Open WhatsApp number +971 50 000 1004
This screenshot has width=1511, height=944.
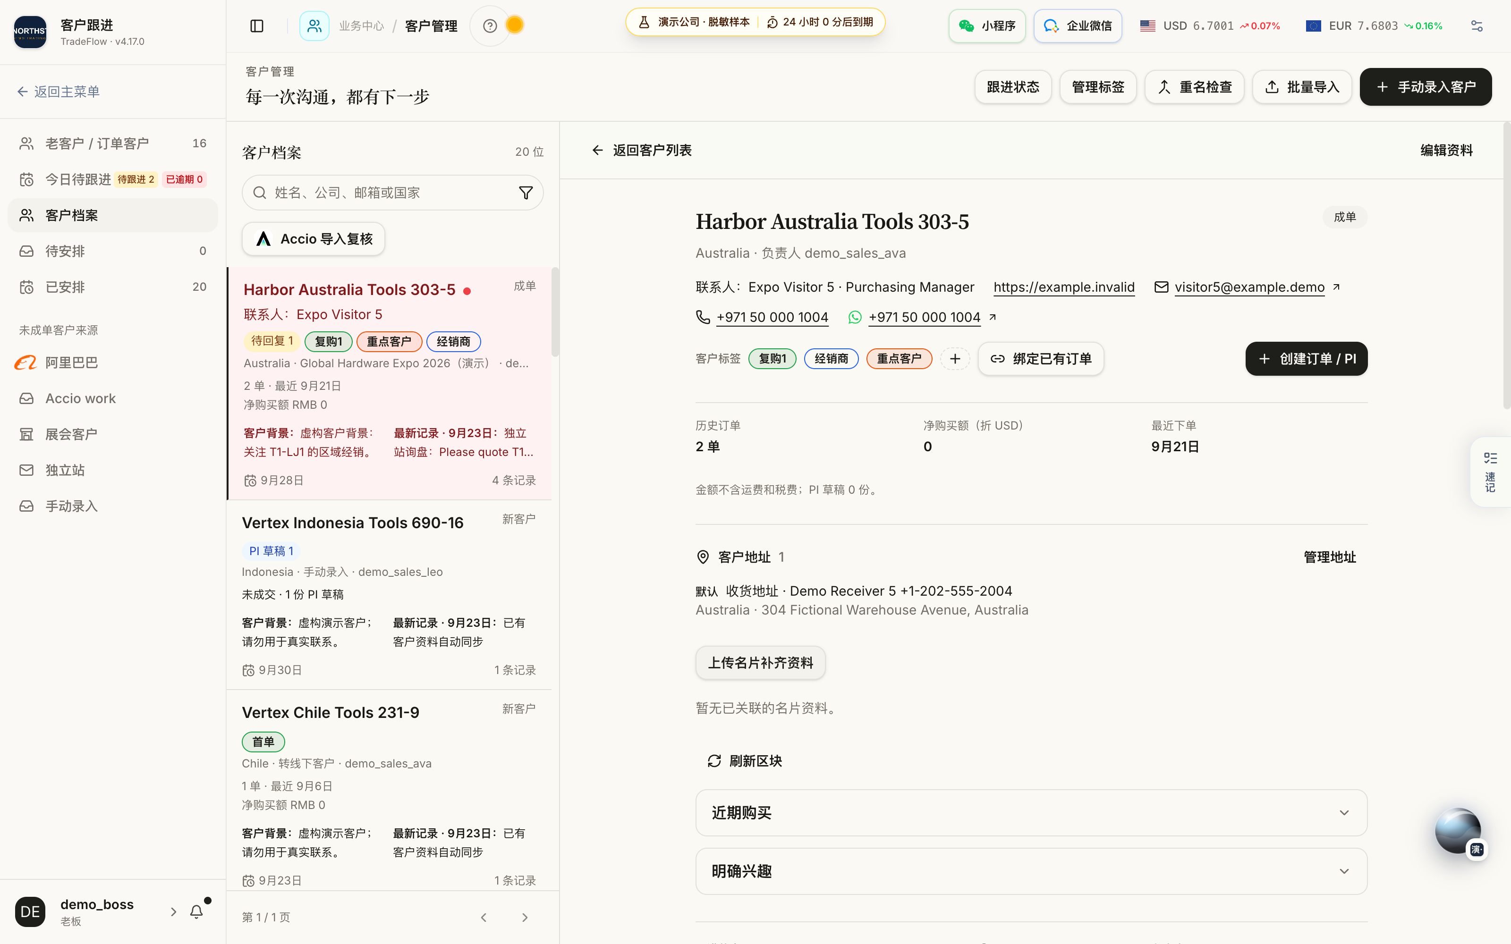tap(924, 317)
